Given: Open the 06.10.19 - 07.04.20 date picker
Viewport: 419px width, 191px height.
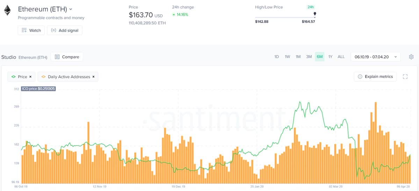Looking at the screenshot, I should coord(375,57).
